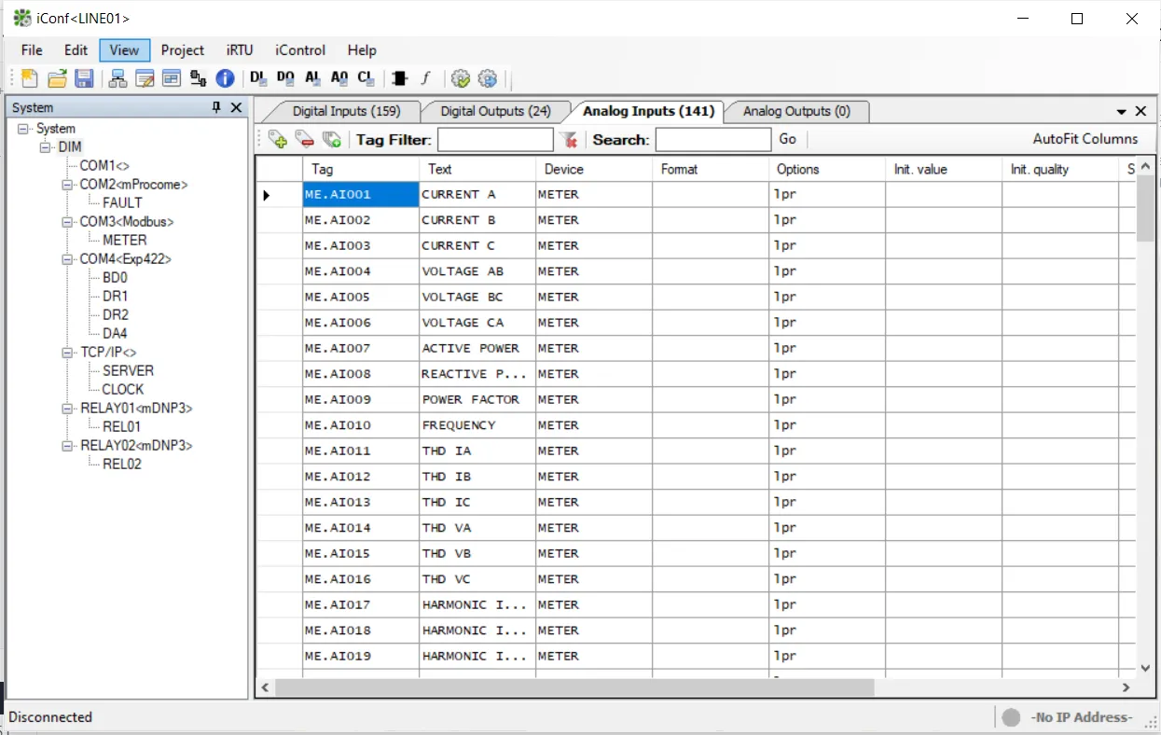Select the ME.AI007 tag cell
1161x735 pixels.
[361, 348]
